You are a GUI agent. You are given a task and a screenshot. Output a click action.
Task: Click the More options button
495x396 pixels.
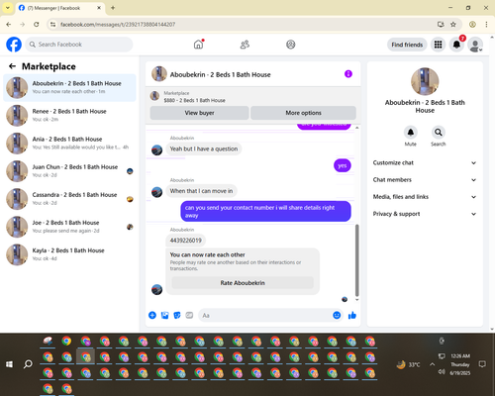303,113
